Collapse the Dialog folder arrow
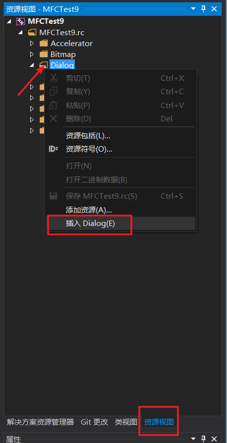Viewport: 227px width, 443px height. (x=32, y=65)
